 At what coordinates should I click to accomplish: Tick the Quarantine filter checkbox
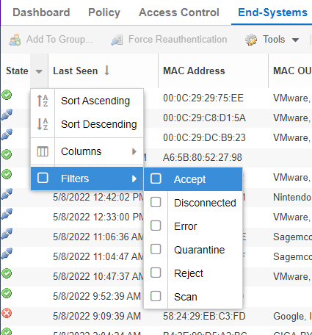tap(156, 249)
